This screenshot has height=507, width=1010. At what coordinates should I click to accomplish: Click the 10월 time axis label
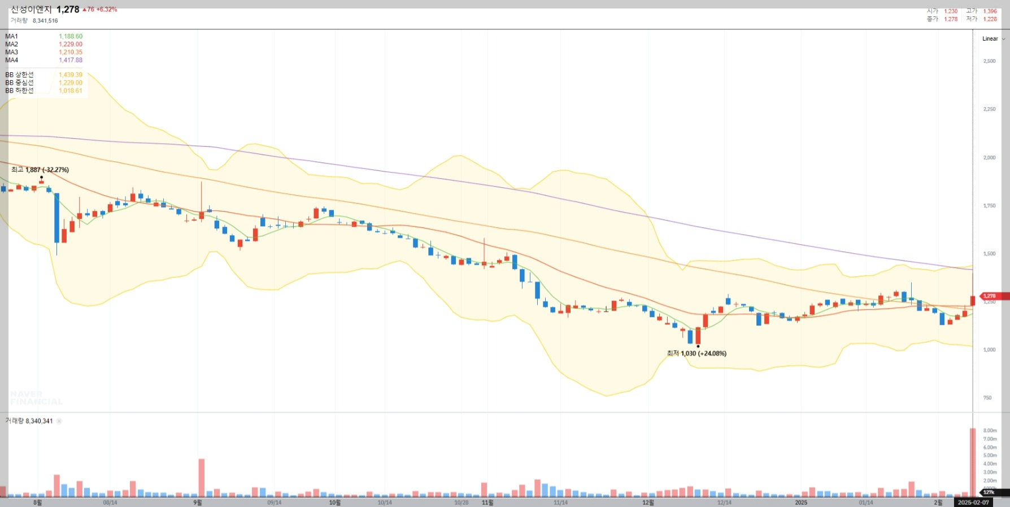335,502
